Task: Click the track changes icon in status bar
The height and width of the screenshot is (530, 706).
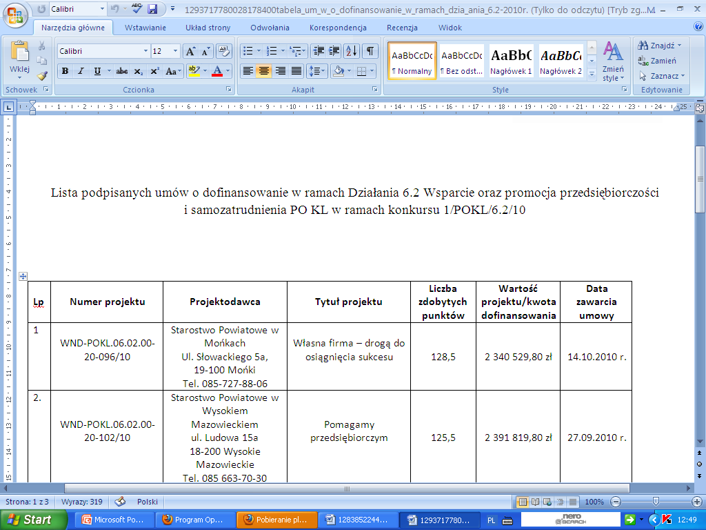Action: tap(120, 502)
